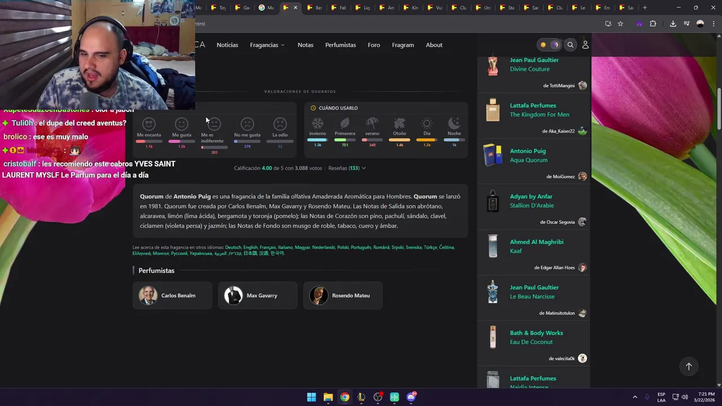
Task: Open the Noticias menu item
Action: (x=227, y=45)
